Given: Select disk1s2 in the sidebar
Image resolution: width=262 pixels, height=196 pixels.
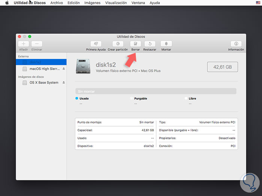Looking at the screenshot, I should pyautogui.click(x=41, y=62).
